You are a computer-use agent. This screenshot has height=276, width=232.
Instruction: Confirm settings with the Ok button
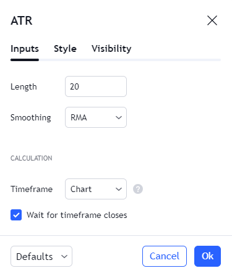point(207,256)
